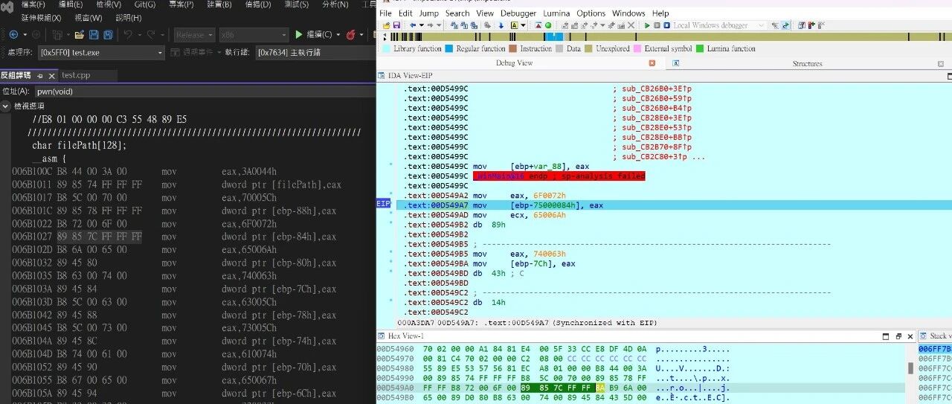This screenshot has width=952, height=404.
Task: Open Visual Studio 偵錯(D) menu
Action: (x=258, y=4)
